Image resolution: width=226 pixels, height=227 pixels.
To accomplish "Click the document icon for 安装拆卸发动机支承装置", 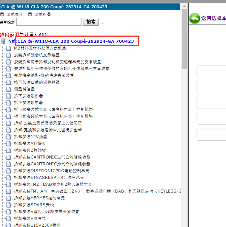I will (x=9, y=55).
